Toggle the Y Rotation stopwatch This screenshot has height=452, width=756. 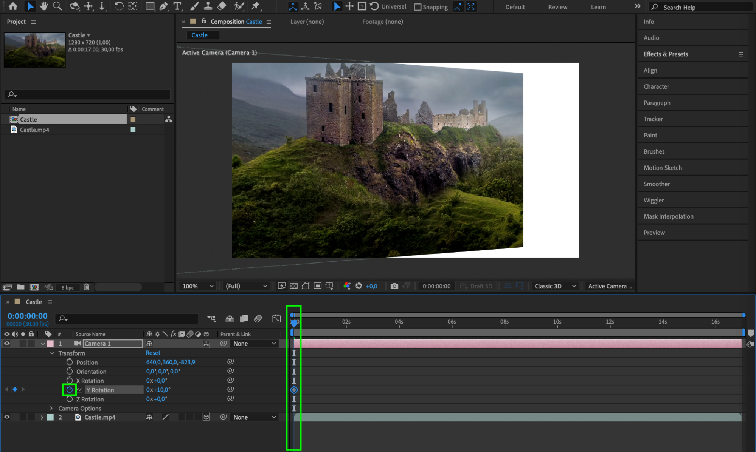(x=70, y=389)
